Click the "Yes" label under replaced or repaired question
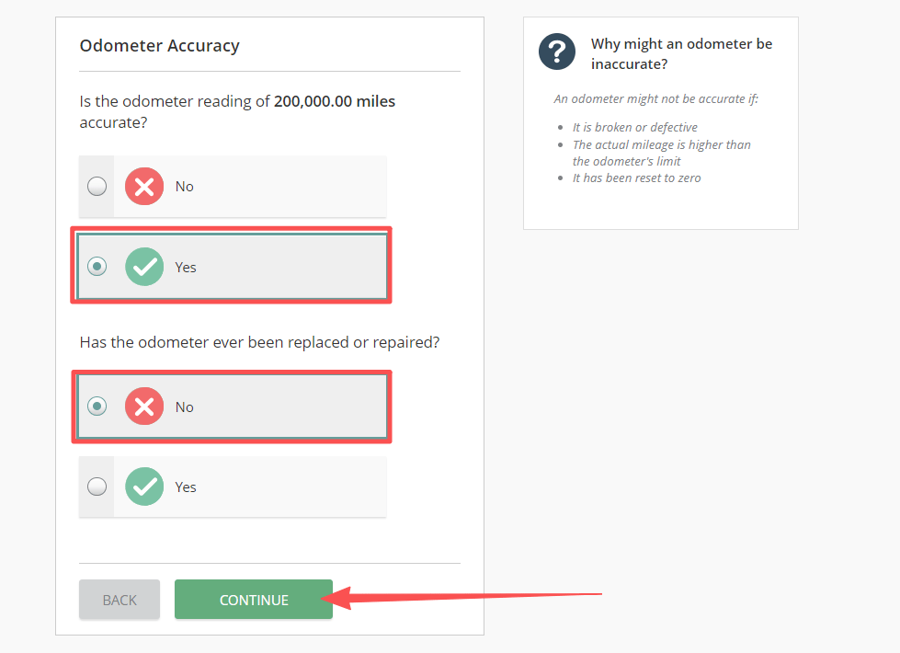This screenshot has width=900, height=653. pos(186,487)
